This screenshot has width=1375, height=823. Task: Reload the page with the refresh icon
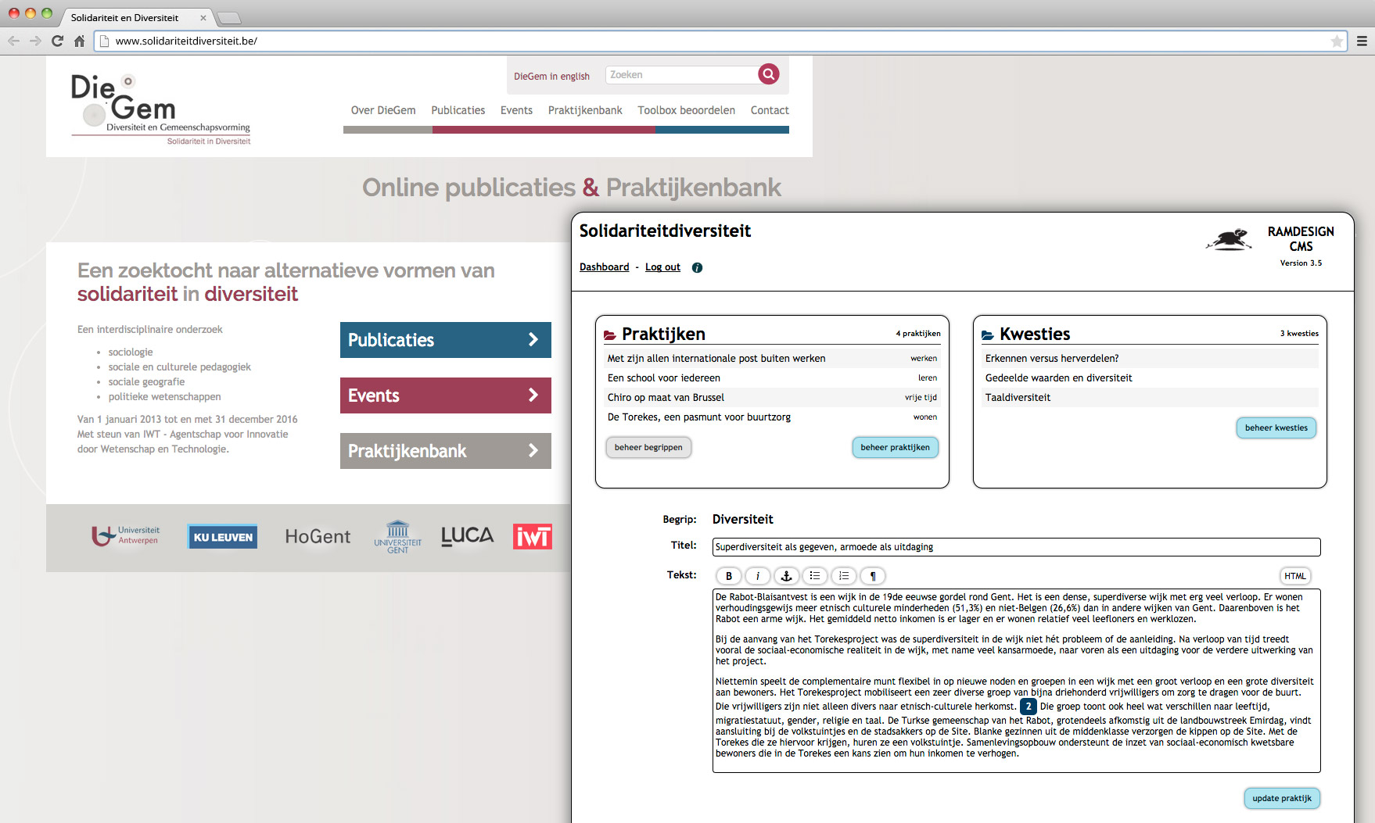point(57,41)
